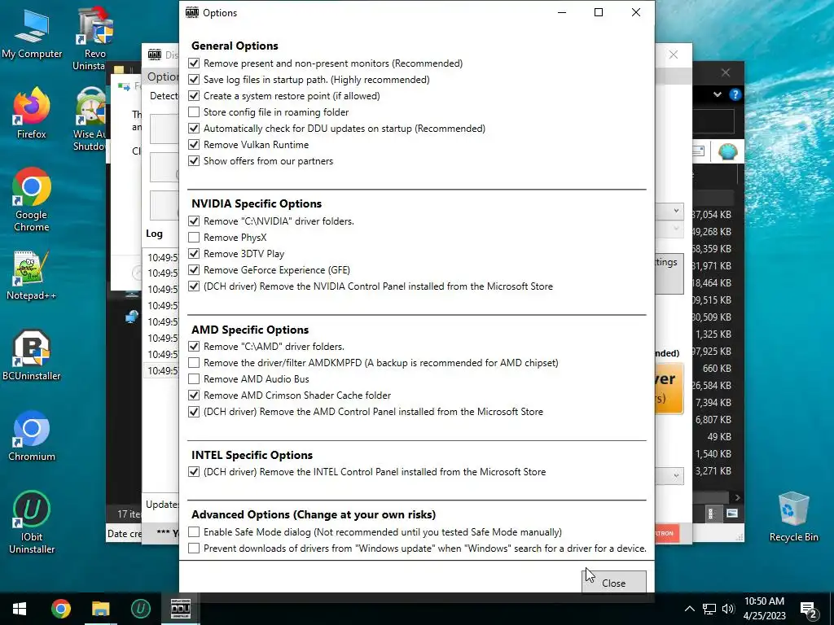Enable Remove AMD Audio Bus
This screenshot has width=834, height=625.
(x=194, y=379)
